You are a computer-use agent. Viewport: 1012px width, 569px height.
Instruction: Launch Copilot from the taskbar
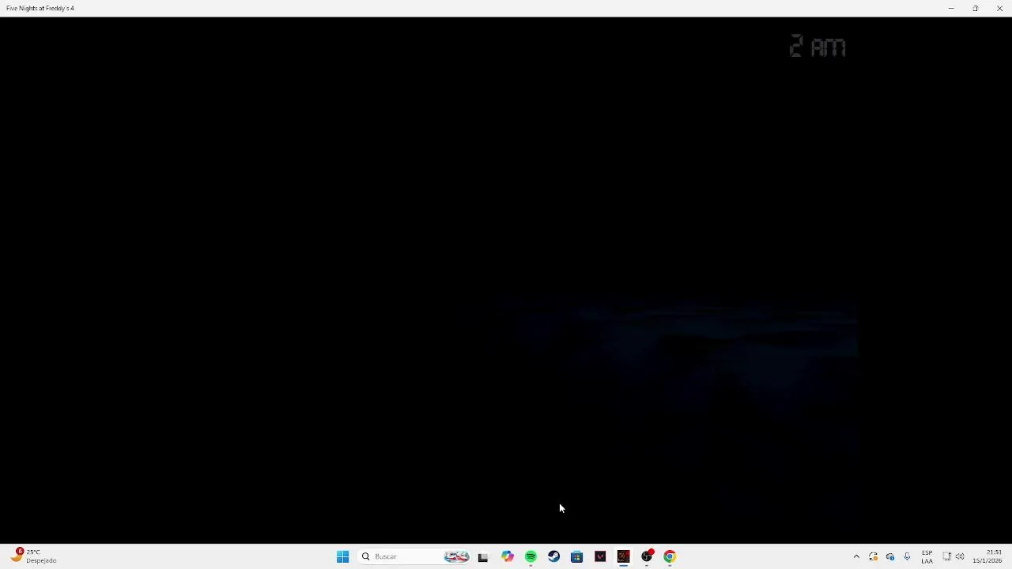[x=508, y=556]
